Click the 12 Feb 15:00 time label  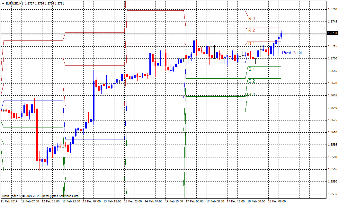[50, 201]
